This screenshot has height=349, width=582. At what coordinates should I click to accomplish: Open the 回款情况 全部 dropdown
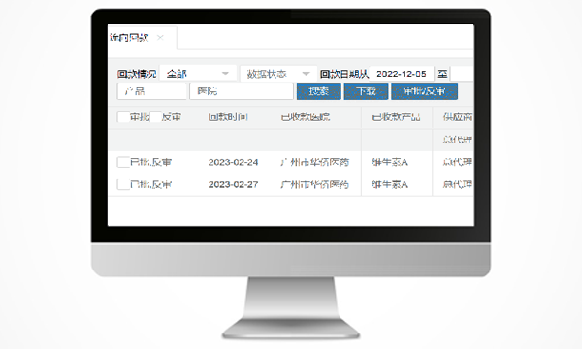tap(198, 74)
